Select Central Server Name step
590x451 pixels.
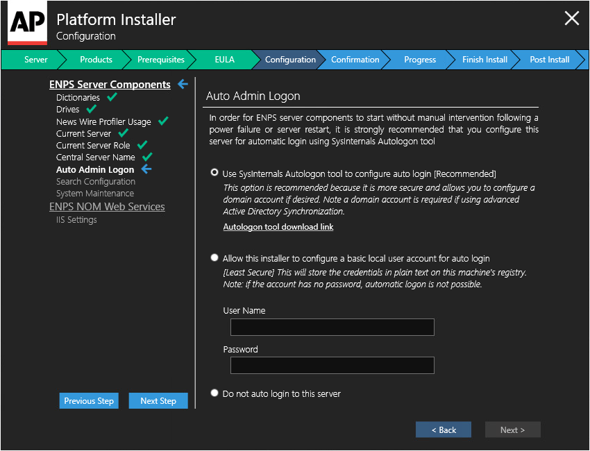96,158
